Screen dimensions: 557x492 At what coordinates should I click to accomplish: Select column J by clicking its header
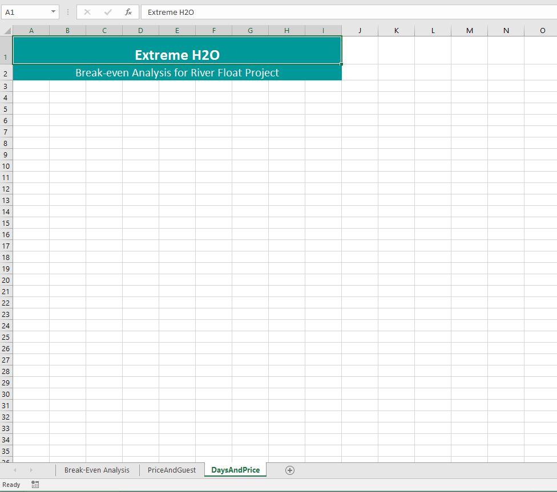[x=360, y=30]
